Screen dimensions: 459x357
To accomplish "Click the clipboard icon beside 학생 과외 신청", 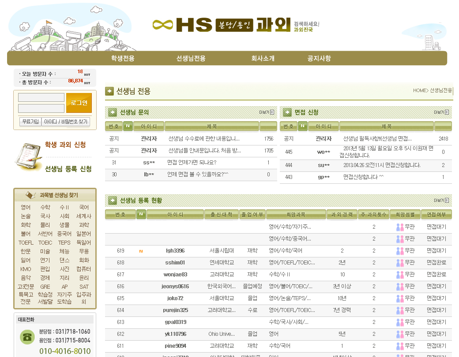I will [27, 157].
